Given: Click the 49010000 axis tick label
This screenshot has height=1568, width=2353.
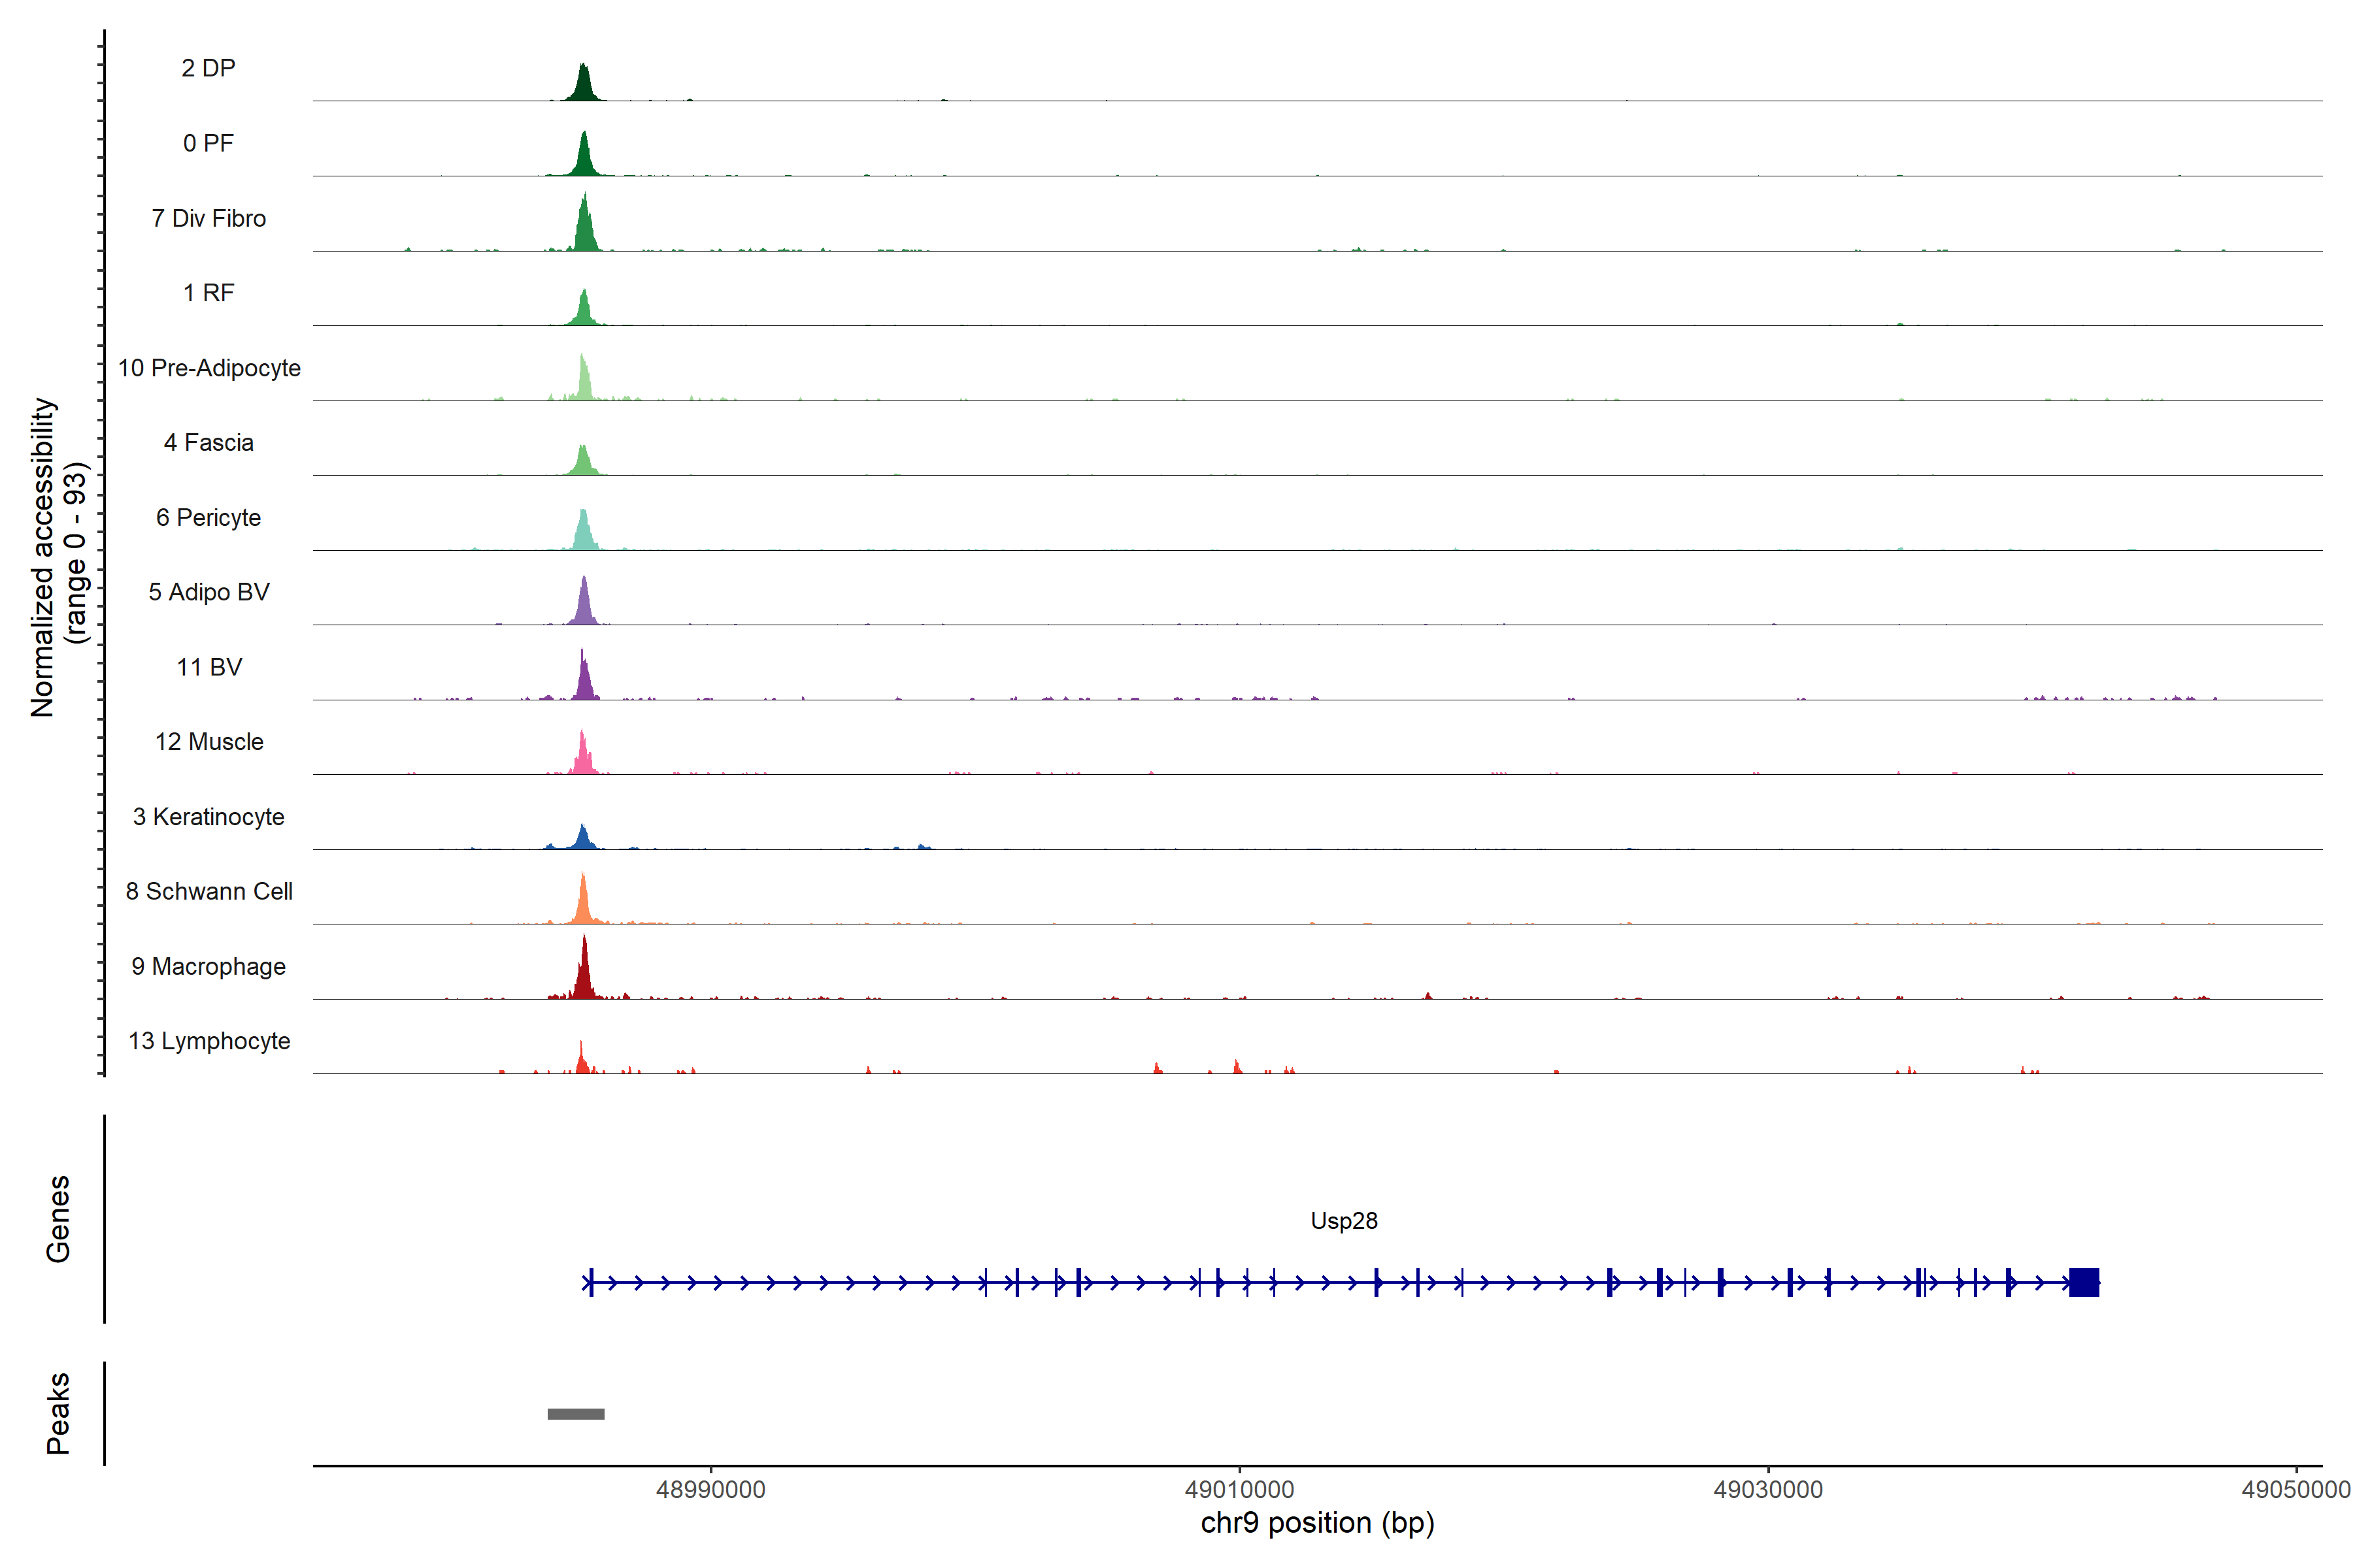Looking at the screenshot, I should [1239, 1489].
